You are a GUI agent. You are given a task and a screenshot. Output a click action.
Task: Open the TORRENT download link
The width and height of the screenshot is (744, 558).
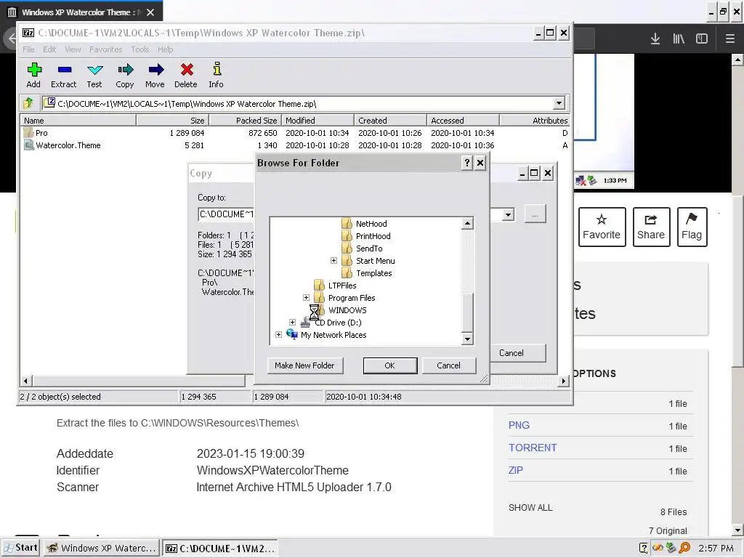pos(533,448)
